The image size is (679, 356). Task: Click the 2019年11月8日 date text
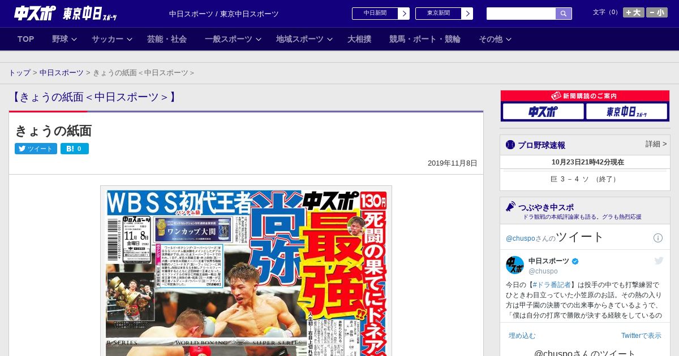point(453,163)
